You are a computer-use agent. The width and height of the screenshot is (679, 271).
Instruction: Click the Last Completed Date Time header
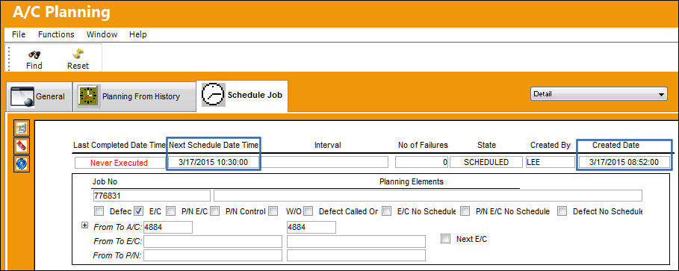point(120,145)
